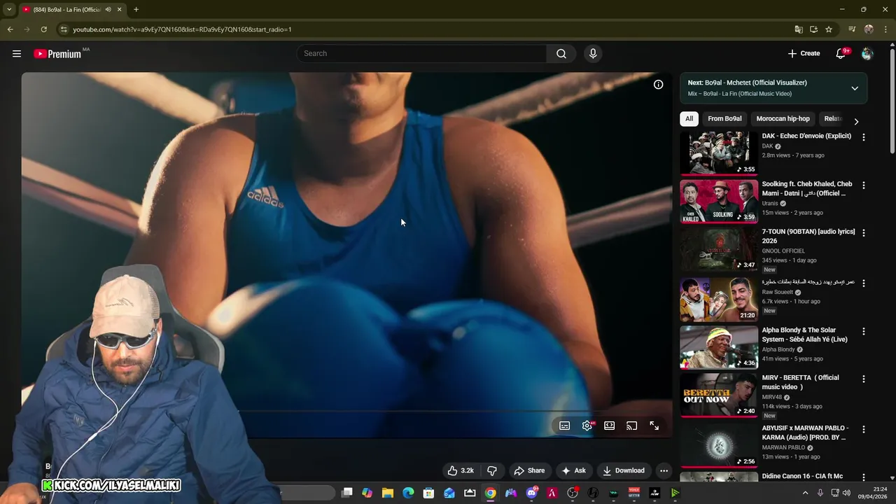Expand the Next mix playlist panel

click(x=855, y=88)
